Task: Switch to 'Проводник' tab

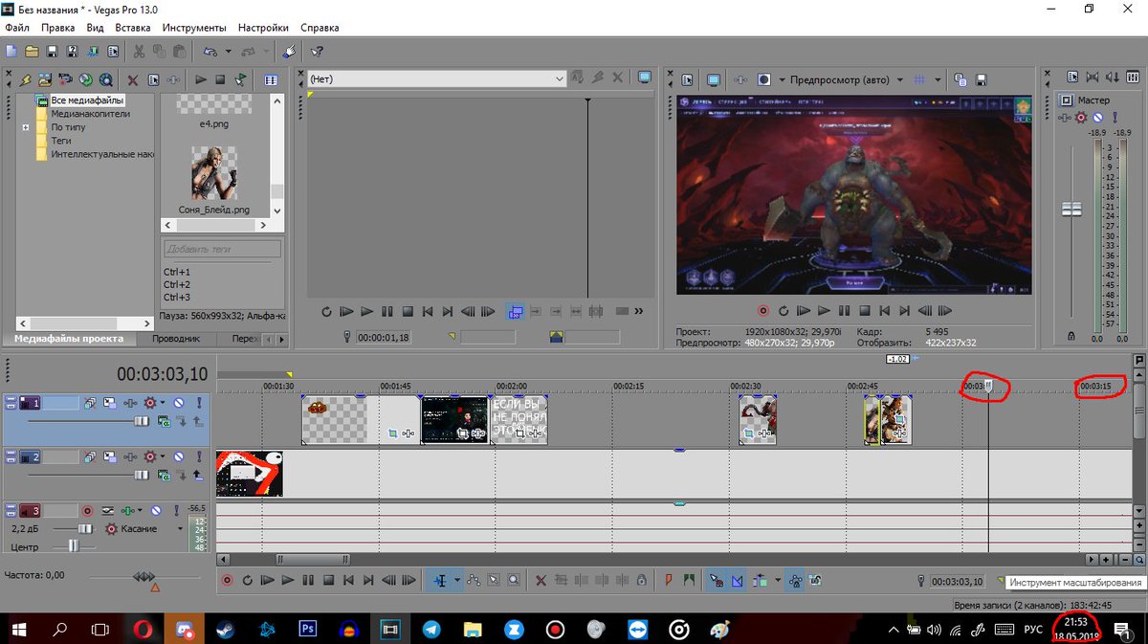Action: (177, 339)
